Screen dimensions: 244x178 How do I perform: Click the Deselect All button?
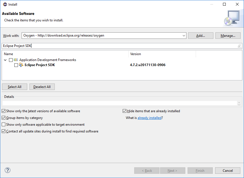42,87
